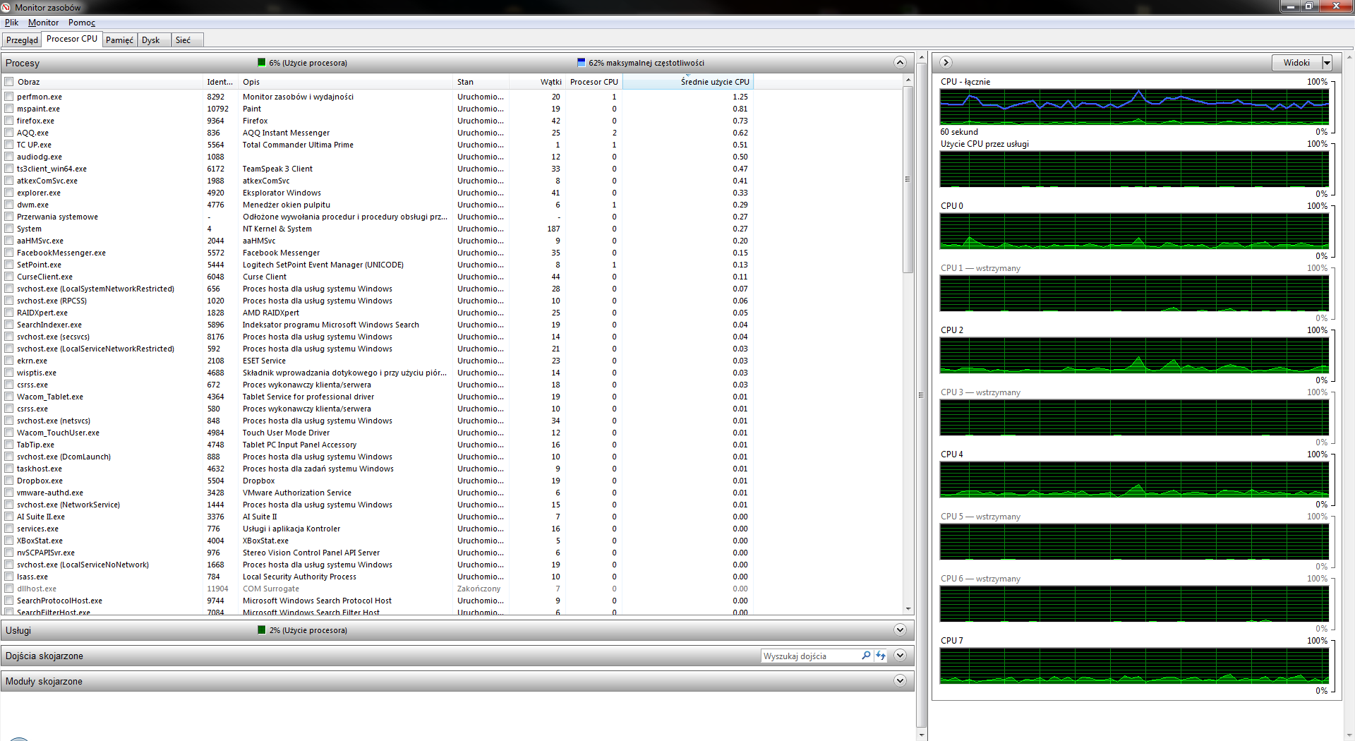Select the Procesor CPU tab
The image size is (1355, 741).
pos(72,39)
